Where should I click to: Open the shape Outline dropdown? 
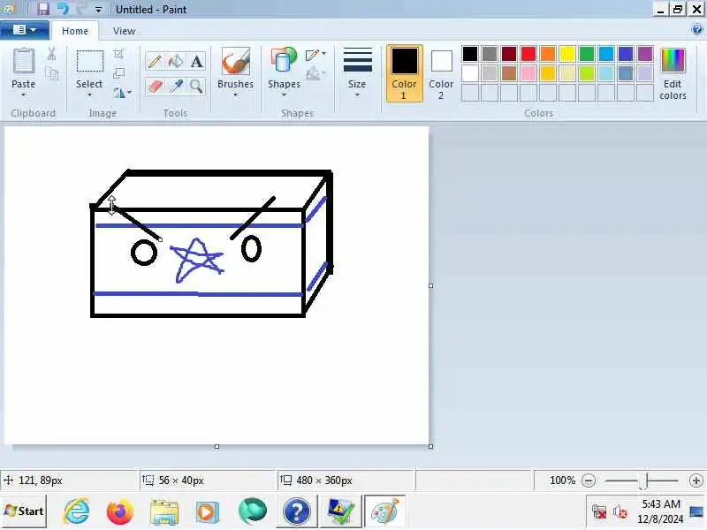(315, 55)
